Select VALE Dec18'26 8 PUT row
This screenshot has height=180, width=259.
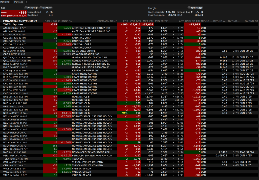click(129, 169)
